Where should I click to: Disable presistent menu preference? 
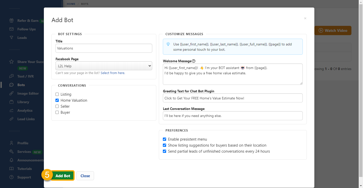[164, 139]
